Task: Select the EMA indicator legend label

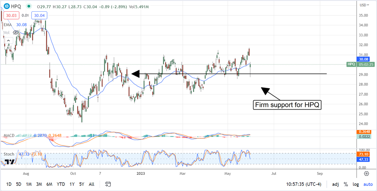Action: pos(8,24)
